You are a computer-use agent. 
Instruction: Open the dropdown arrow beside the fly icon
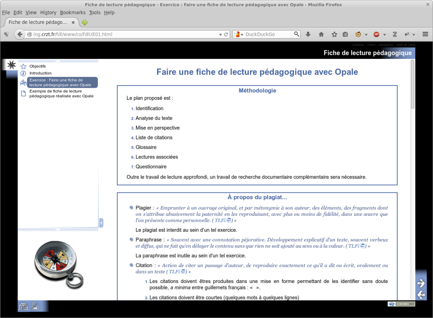413,35
